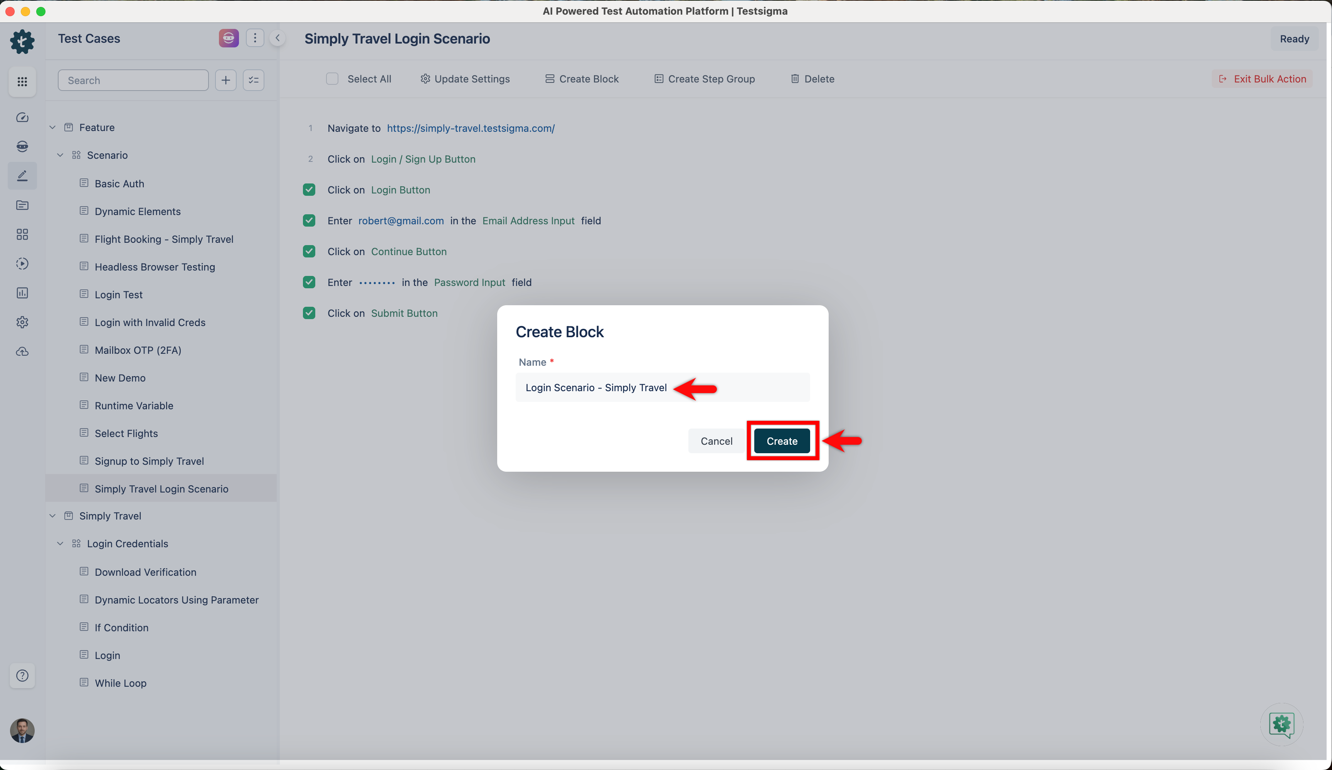Add a new test case with the plus icon
The width and height of the screenshot is (1332, 770).
(x=226, y=80)
